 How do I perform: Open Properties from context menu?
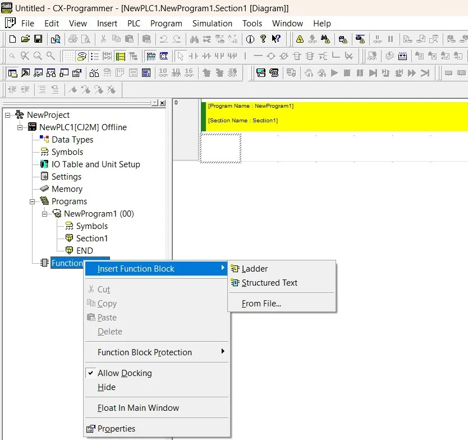click(157, 429)
